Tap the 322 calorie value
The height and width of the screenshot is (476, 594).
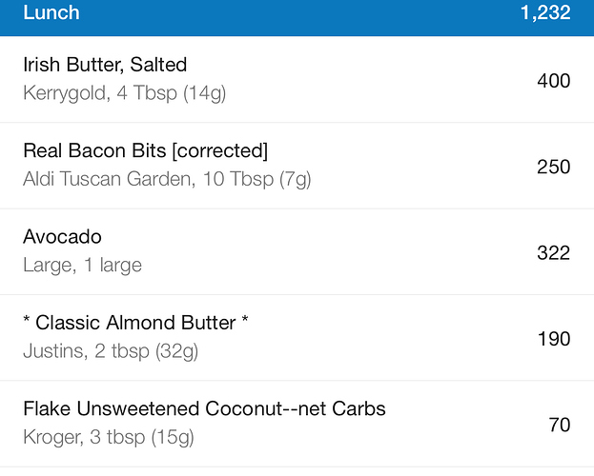pos(553,253)
